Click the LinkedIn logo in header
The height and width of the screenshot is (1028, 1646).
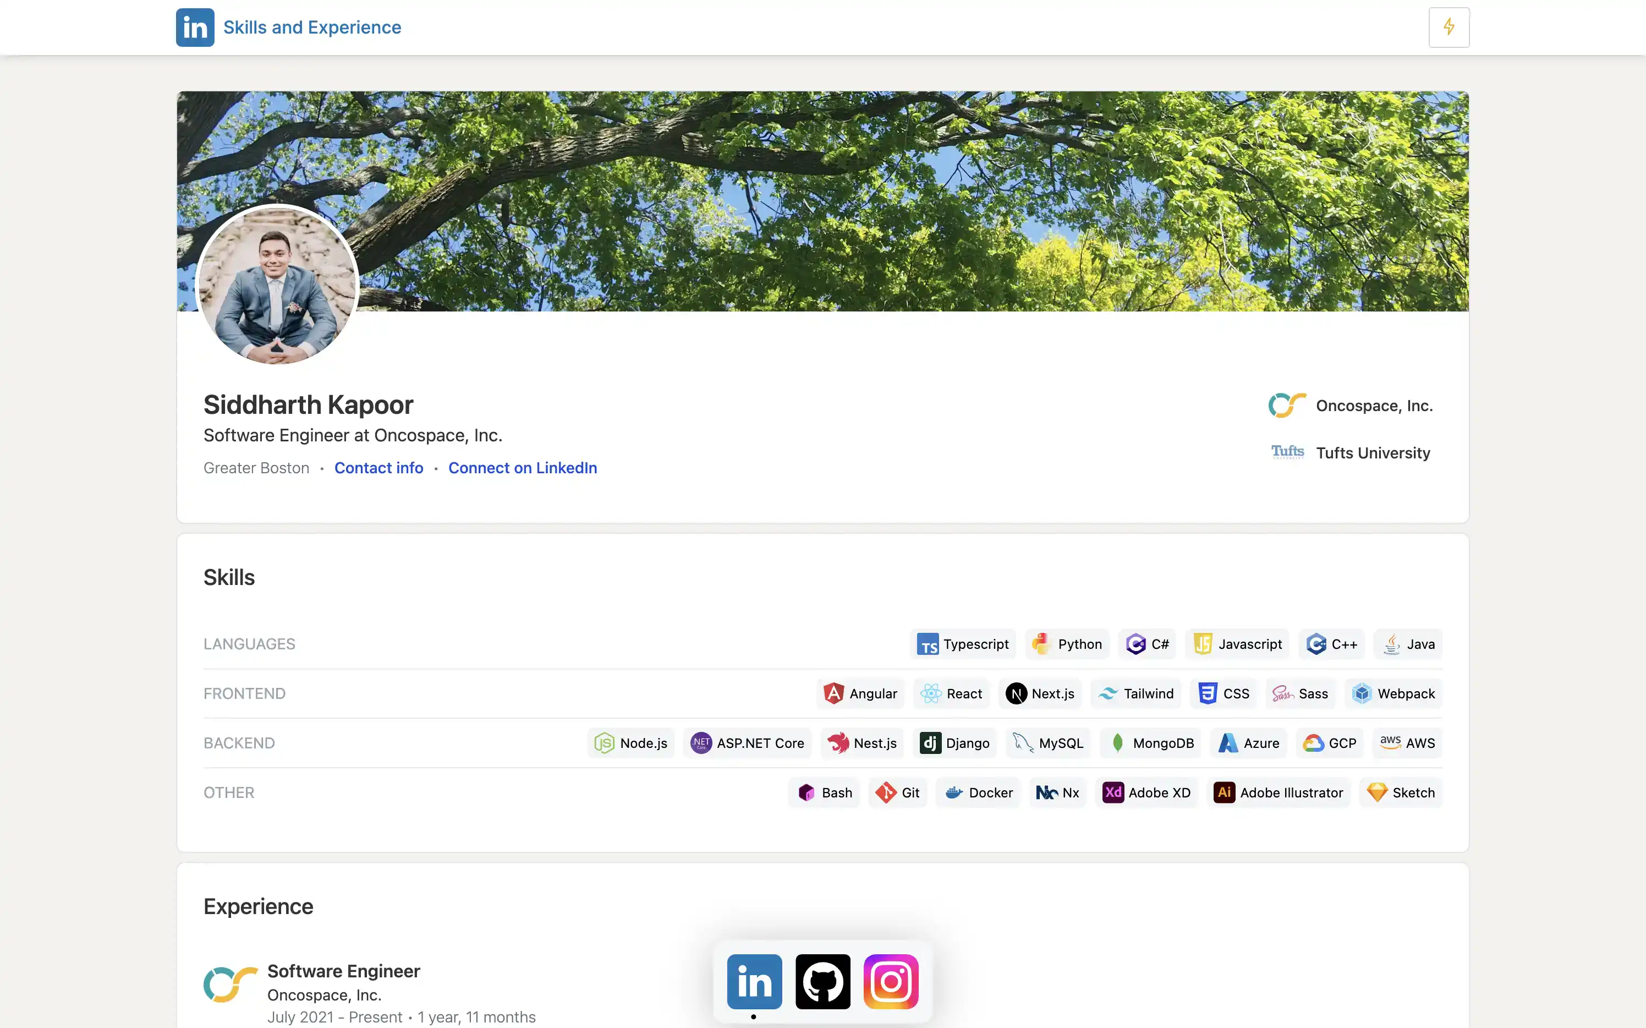tap(195, 27)
